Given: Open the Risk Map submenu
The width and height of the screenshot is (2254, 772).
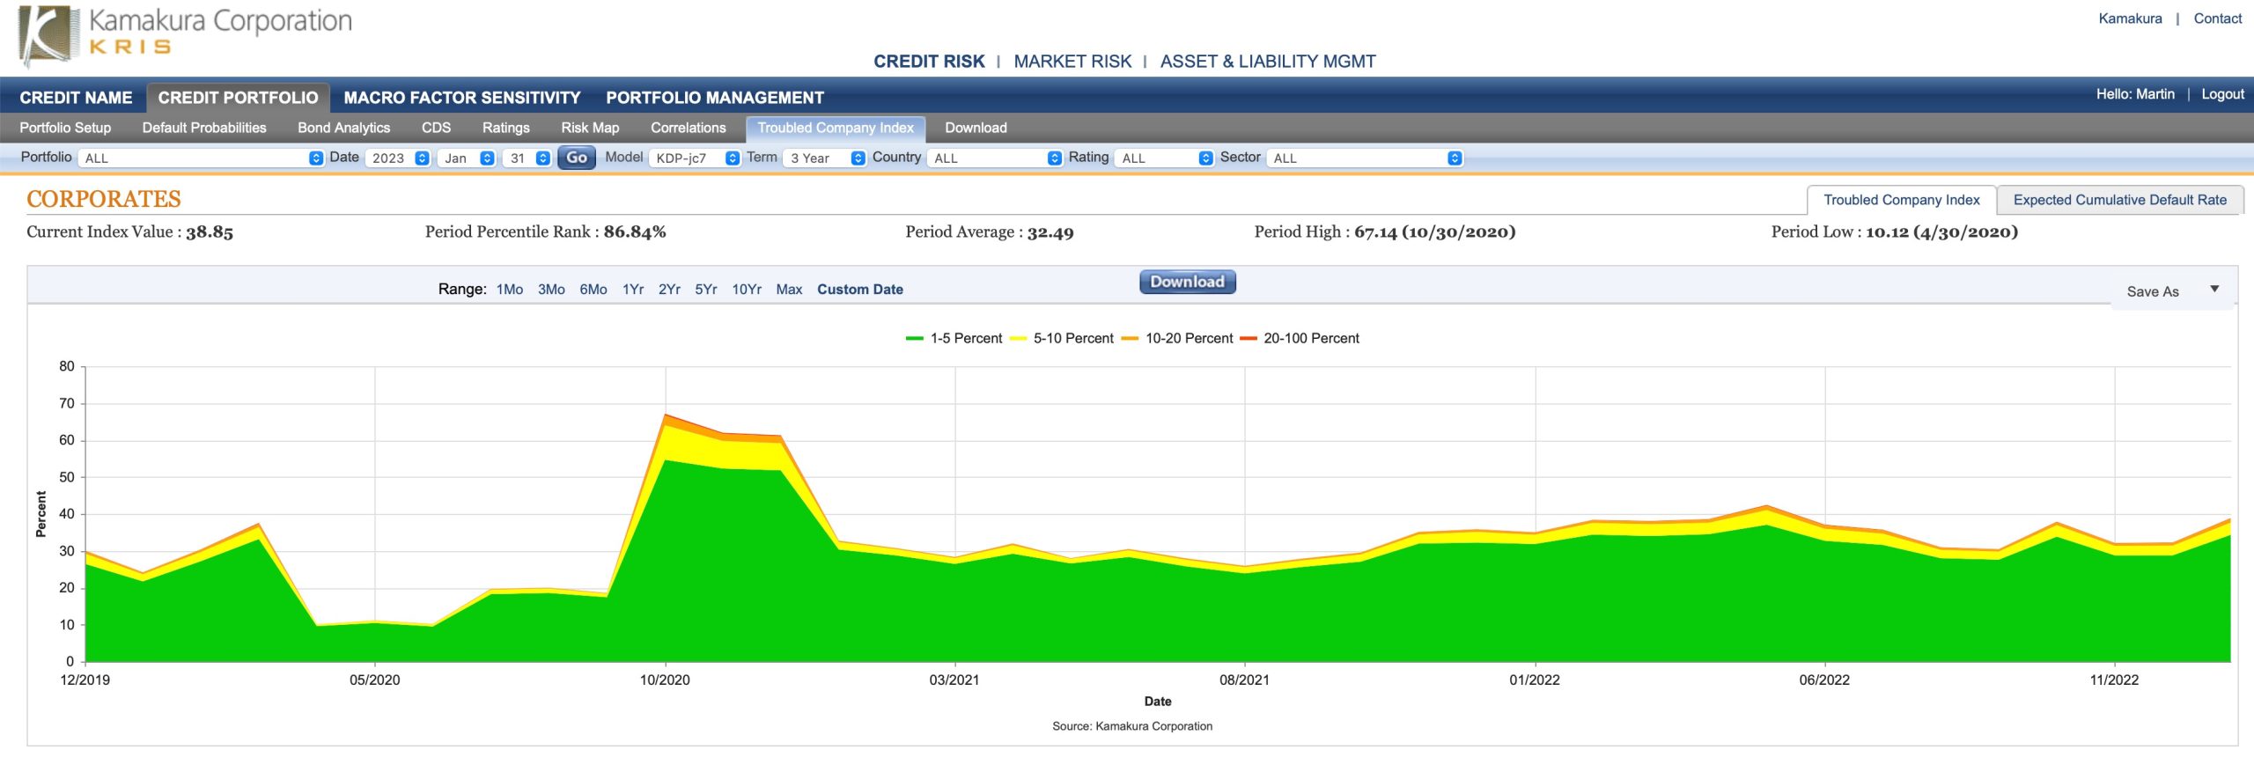Looking at the screenshot, I should coord(590,128).
